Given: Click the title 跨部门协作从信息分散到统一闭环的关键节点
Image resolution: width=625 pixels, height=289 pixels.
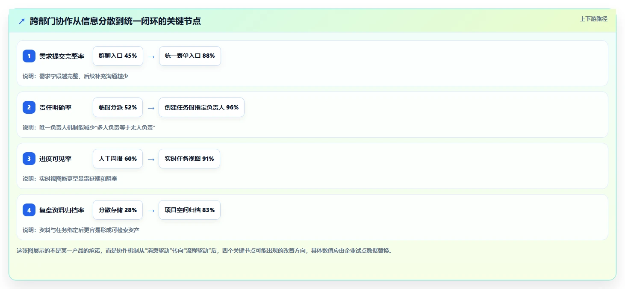Looking at the screenshot, I should pyautogui.click(x=115, y=21).
